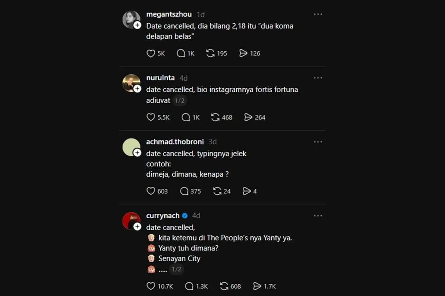Open more options menu on nurulnta post
445x296 pixels.
point(318,78)
